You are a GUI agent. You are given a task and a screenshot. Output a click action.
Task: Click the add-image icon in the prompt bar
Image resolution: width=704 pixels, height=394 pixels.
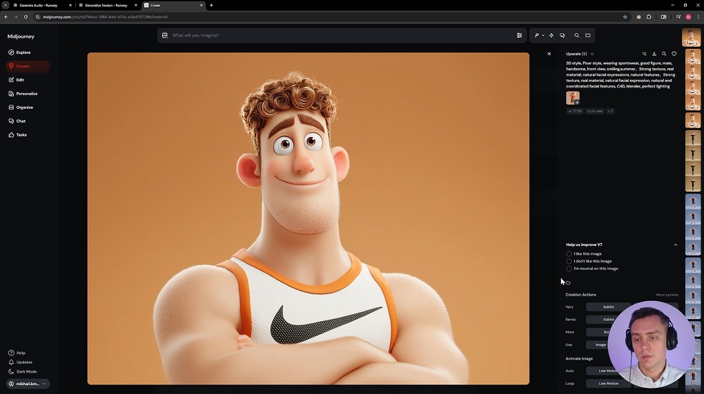pyautogui.click(x=165, y=35)
